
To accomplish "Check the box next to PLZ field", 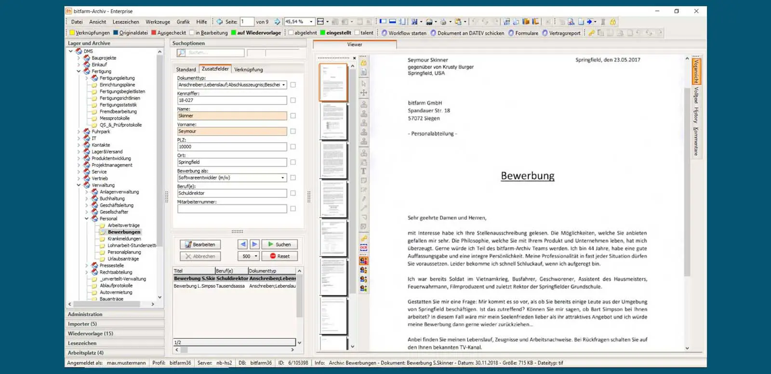I will 293,147.
